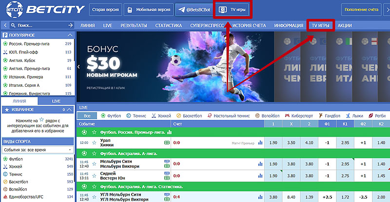
Task: Select the Все live filter
Action: (87, 116)
